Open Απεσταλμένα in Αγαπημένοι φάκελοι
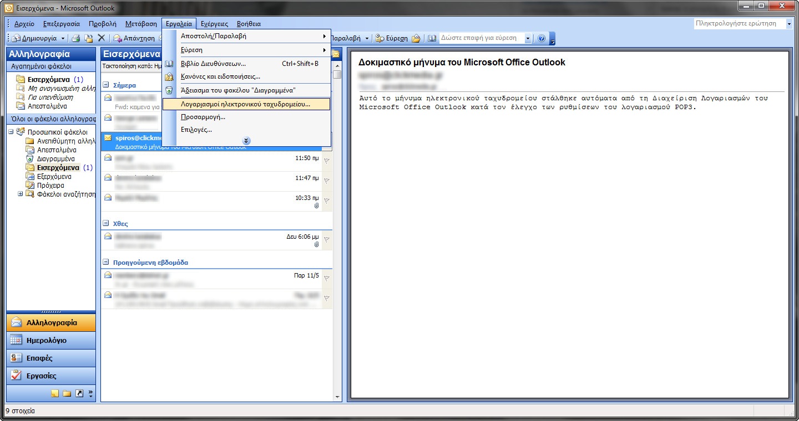Image resolution: width=799 pixels, height=421 pixels. click(42, 106)
